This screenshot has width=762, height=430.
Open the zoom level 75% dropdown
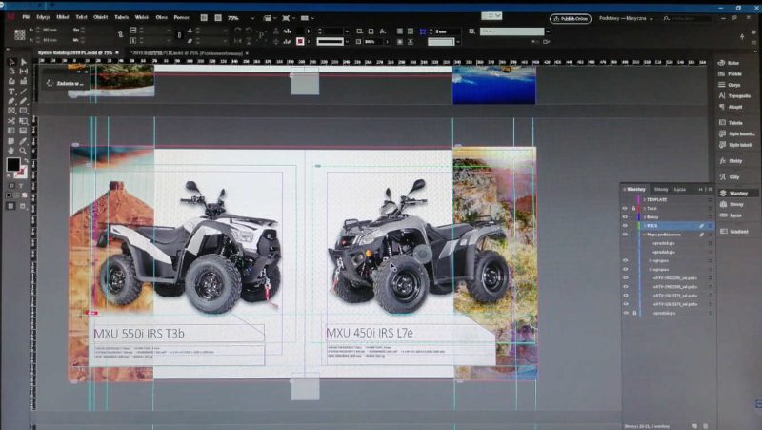[252, 18]
